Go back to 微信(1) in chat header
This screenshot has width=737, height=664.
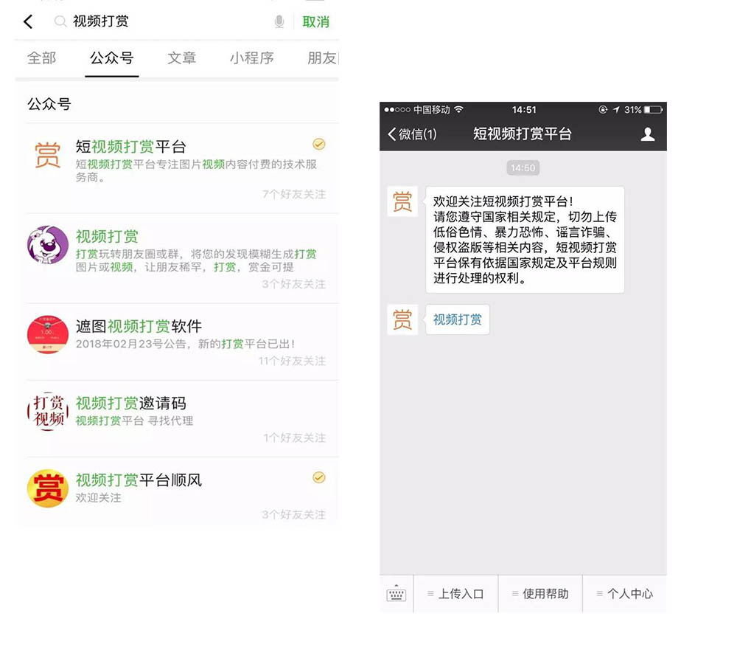pos(412,134)
